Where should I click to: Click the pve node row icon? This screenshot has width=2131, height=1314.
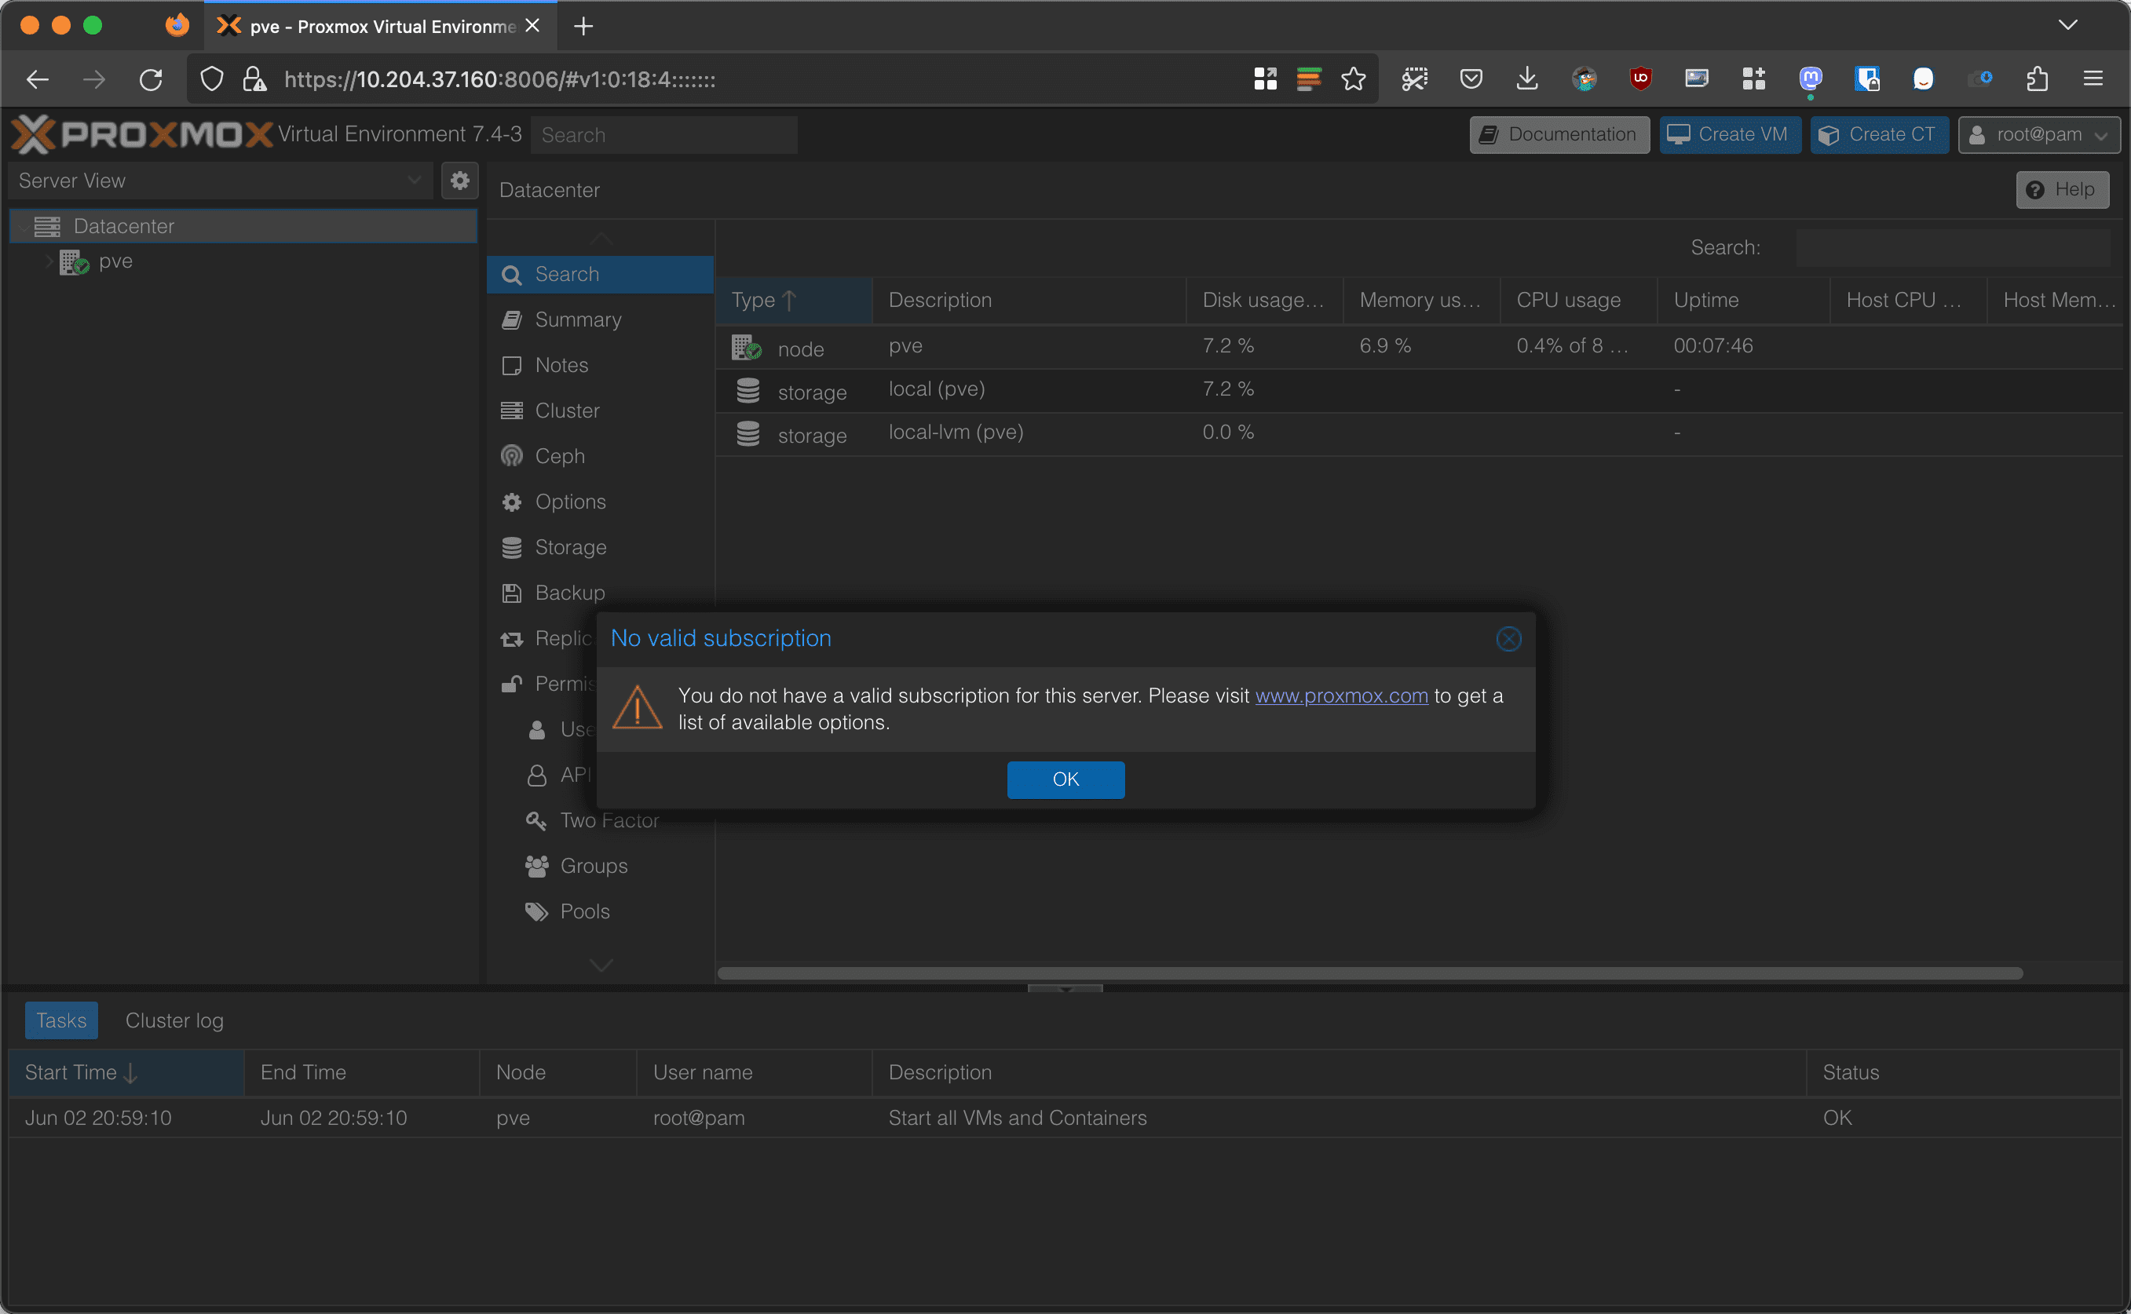pos(747,348)
